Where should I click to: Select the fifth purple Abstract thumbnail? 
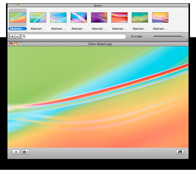click(99, 17)
